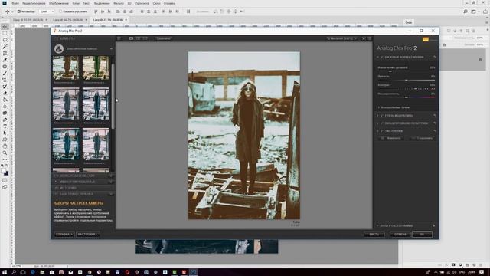Image resolution: width=490 pixels, height=276 pixels.
Task: Open the Изображение menu
Action: [59, 3]
